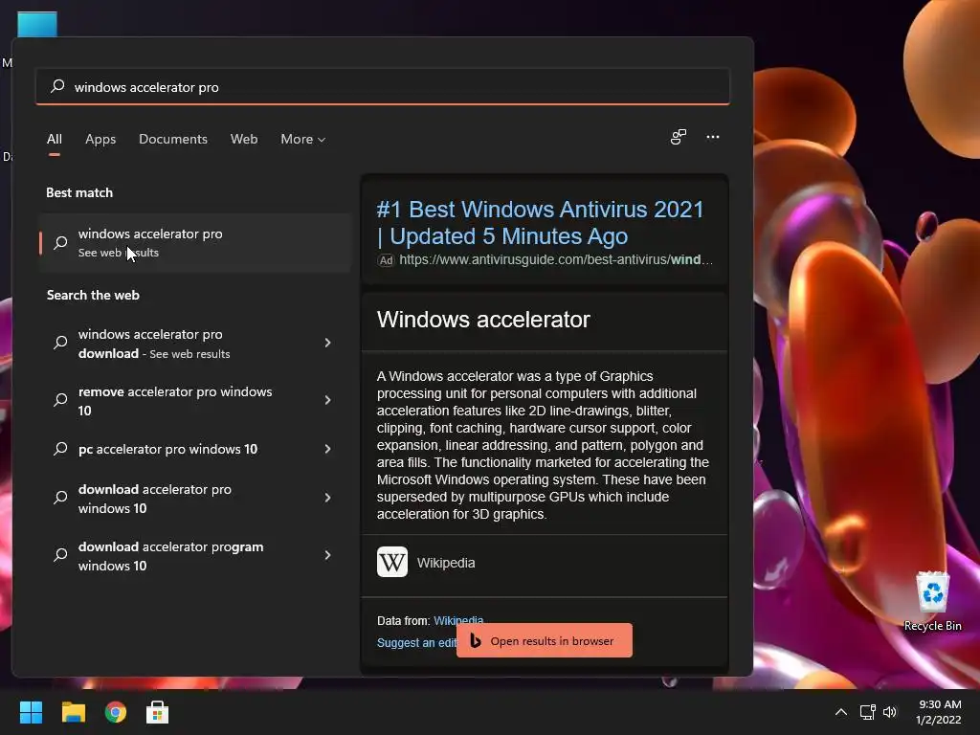This screenshot has width=980, height=735.
Task: Click the Bing logo on the browser button
Action: tap(475, 640)
